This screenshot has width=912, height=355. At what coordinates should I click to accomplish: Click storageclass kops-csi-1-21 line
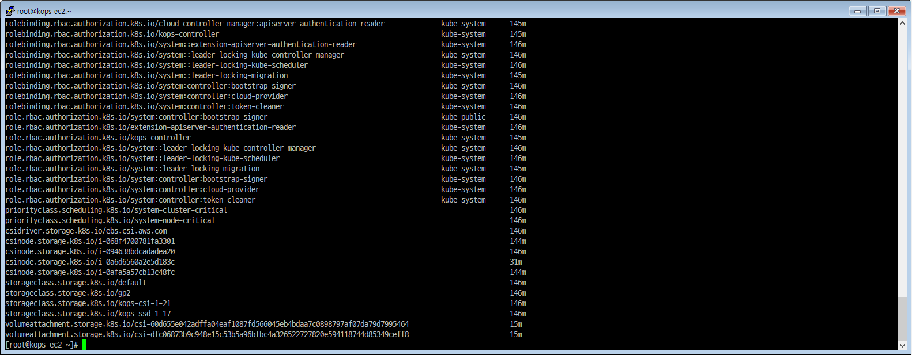click(x=266, y=303)
